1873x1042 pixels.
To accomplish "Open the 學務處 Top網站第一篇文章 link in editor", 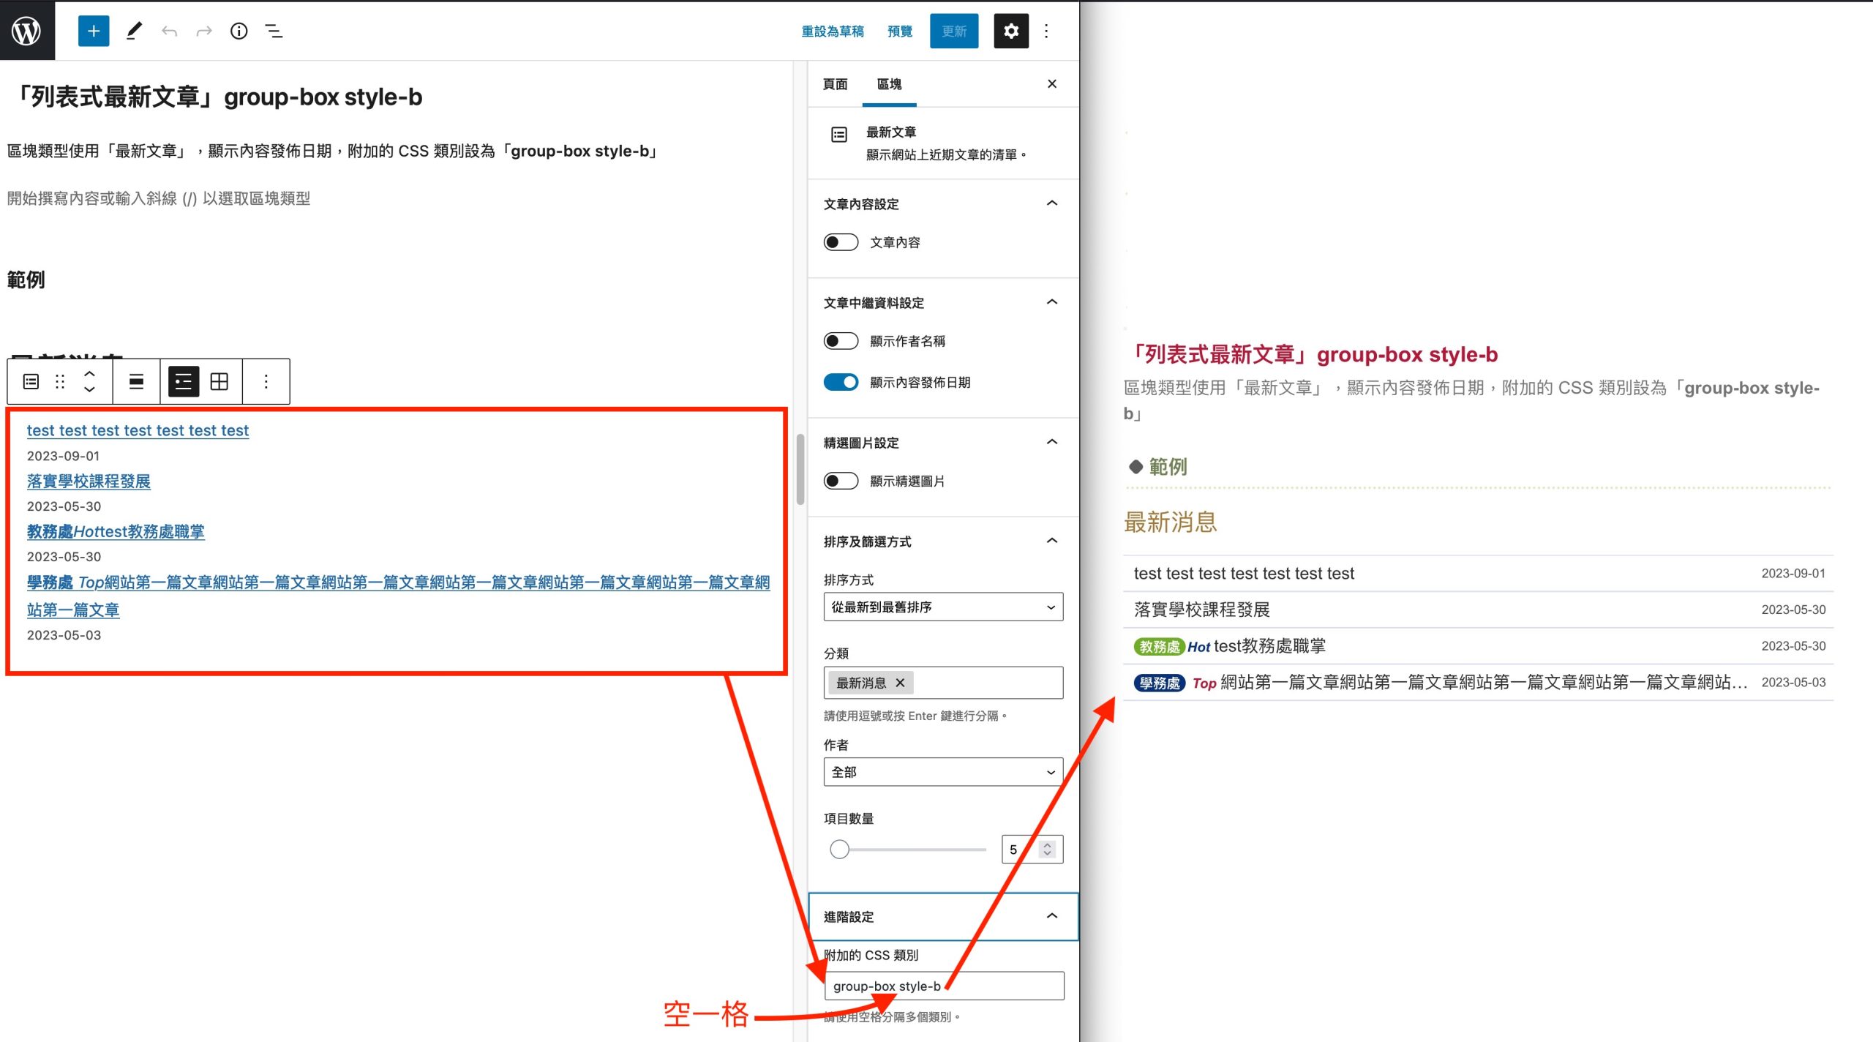I will click(x=398, y=596).
